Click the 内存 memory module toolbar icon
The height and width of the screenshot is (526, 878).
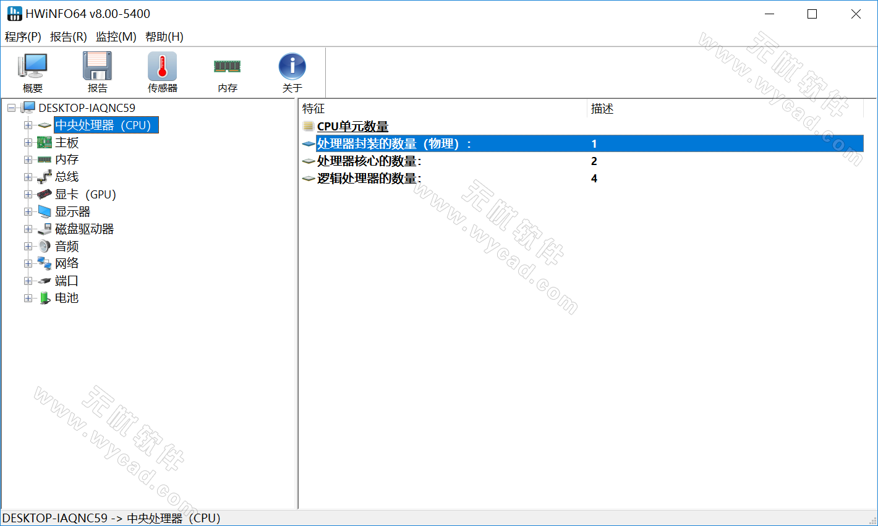(x=227, y=71)
